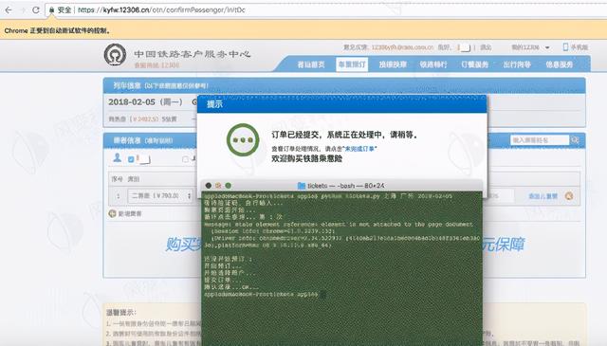Screen dimensions: 607x346
Task: Open the 二等座 seat type dropdown
Action: (x=160, y=196)
